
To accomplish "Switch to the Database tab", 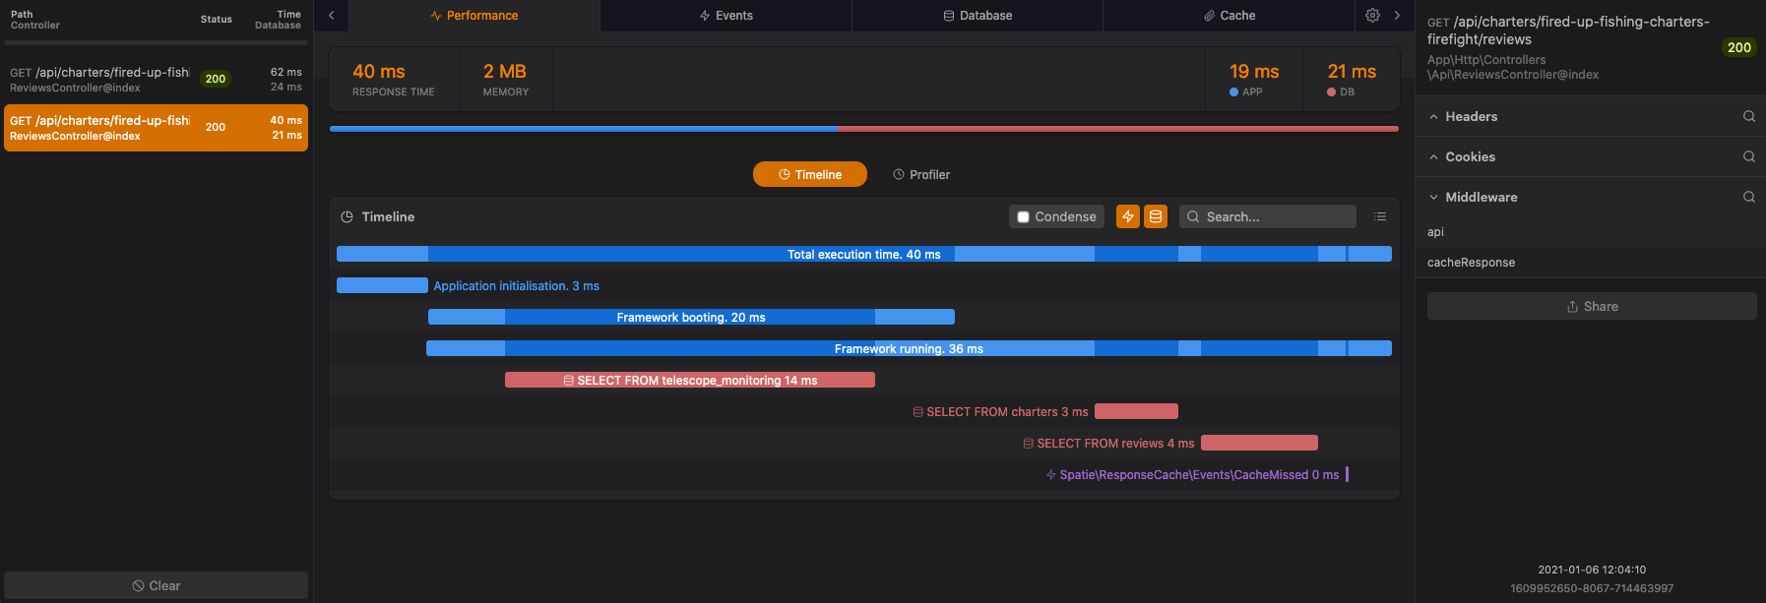I will pyautogui.click(x=978, y=16).
